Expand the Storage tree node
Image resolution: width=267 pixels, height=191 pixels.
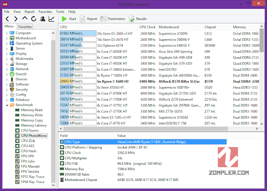coord(7,64)
